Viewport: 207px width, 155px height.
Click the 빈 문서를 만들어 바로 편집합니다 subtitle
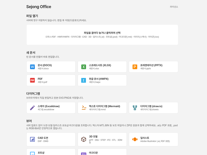(x=43, y=57)
